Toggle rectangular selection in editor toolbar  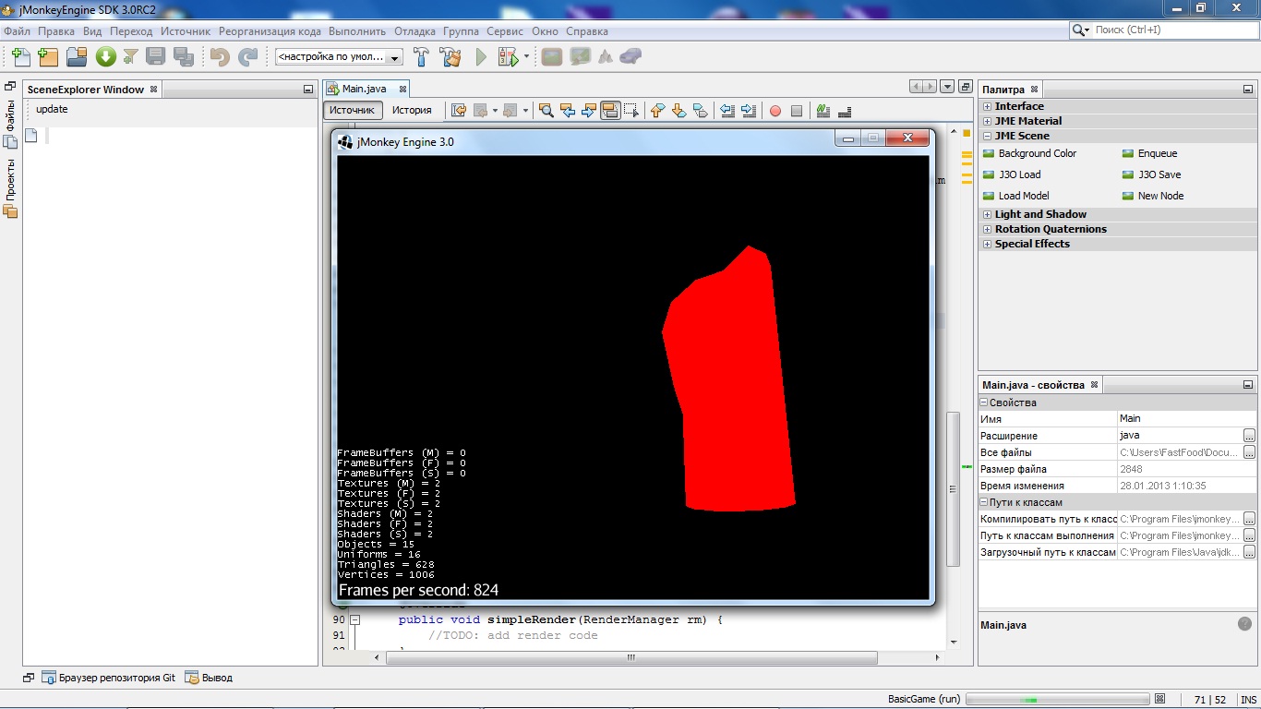(x=630, y=111)
